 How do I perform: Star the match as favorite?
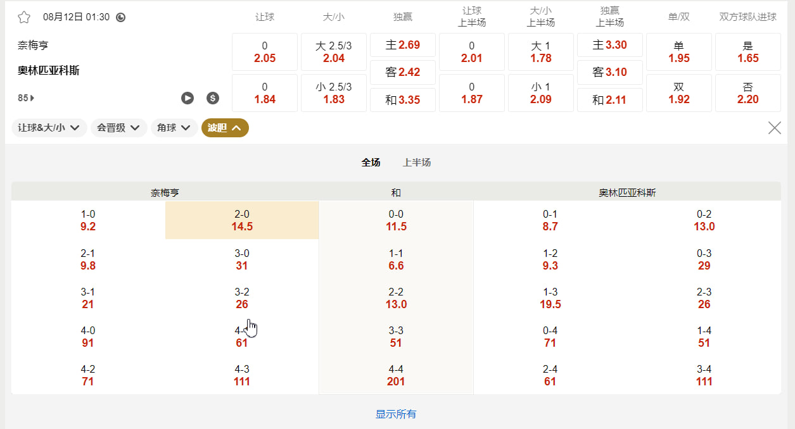pos(24,17)
